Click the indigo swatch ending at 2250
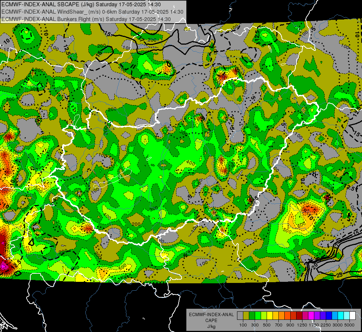362x332 pixels. (x=323, y=315)
